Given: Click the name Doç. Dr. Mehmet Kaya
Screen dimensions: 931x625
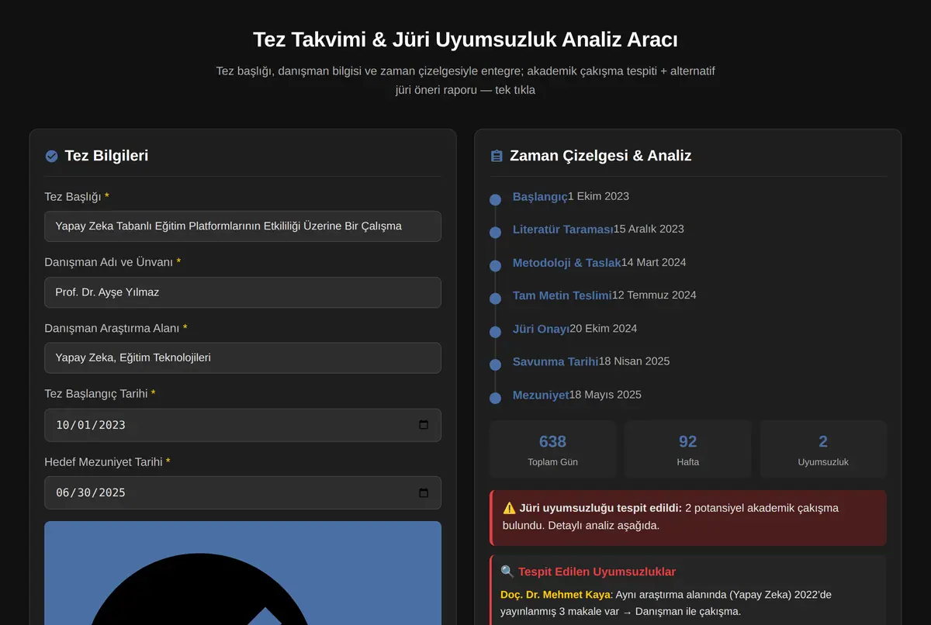Looking at the screenshot, I should 555,595.
